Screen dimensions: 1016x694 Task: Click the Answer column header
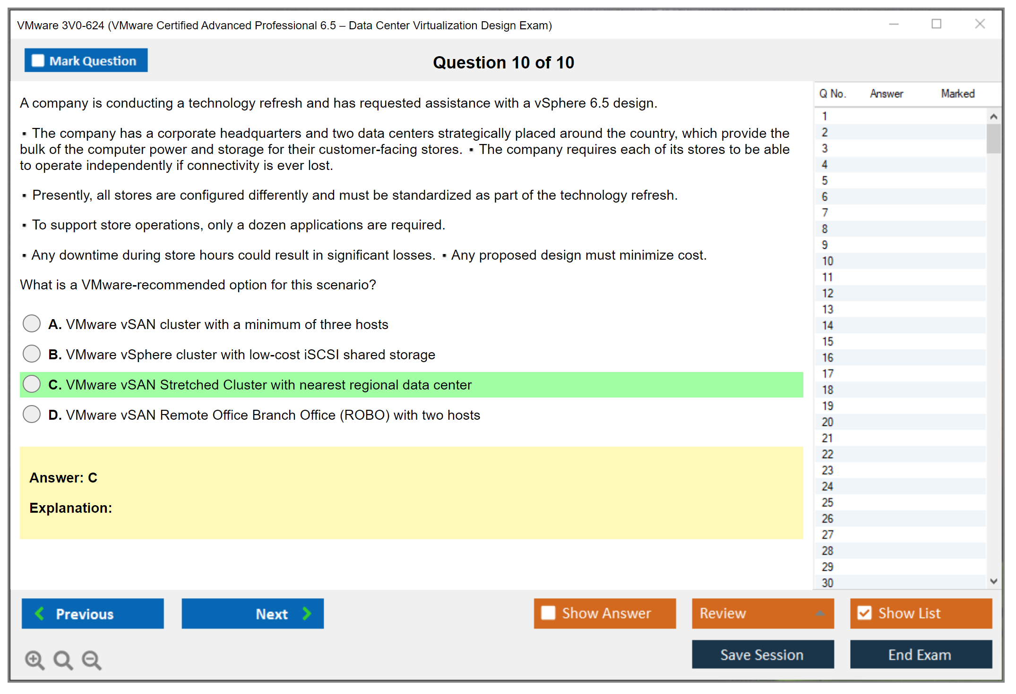tap(886, 93)
